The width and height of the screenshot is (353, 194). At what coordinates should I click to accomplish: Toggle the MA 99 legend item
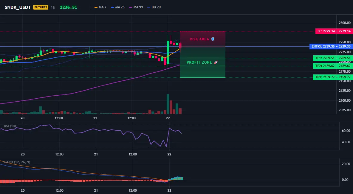(136, 7)
